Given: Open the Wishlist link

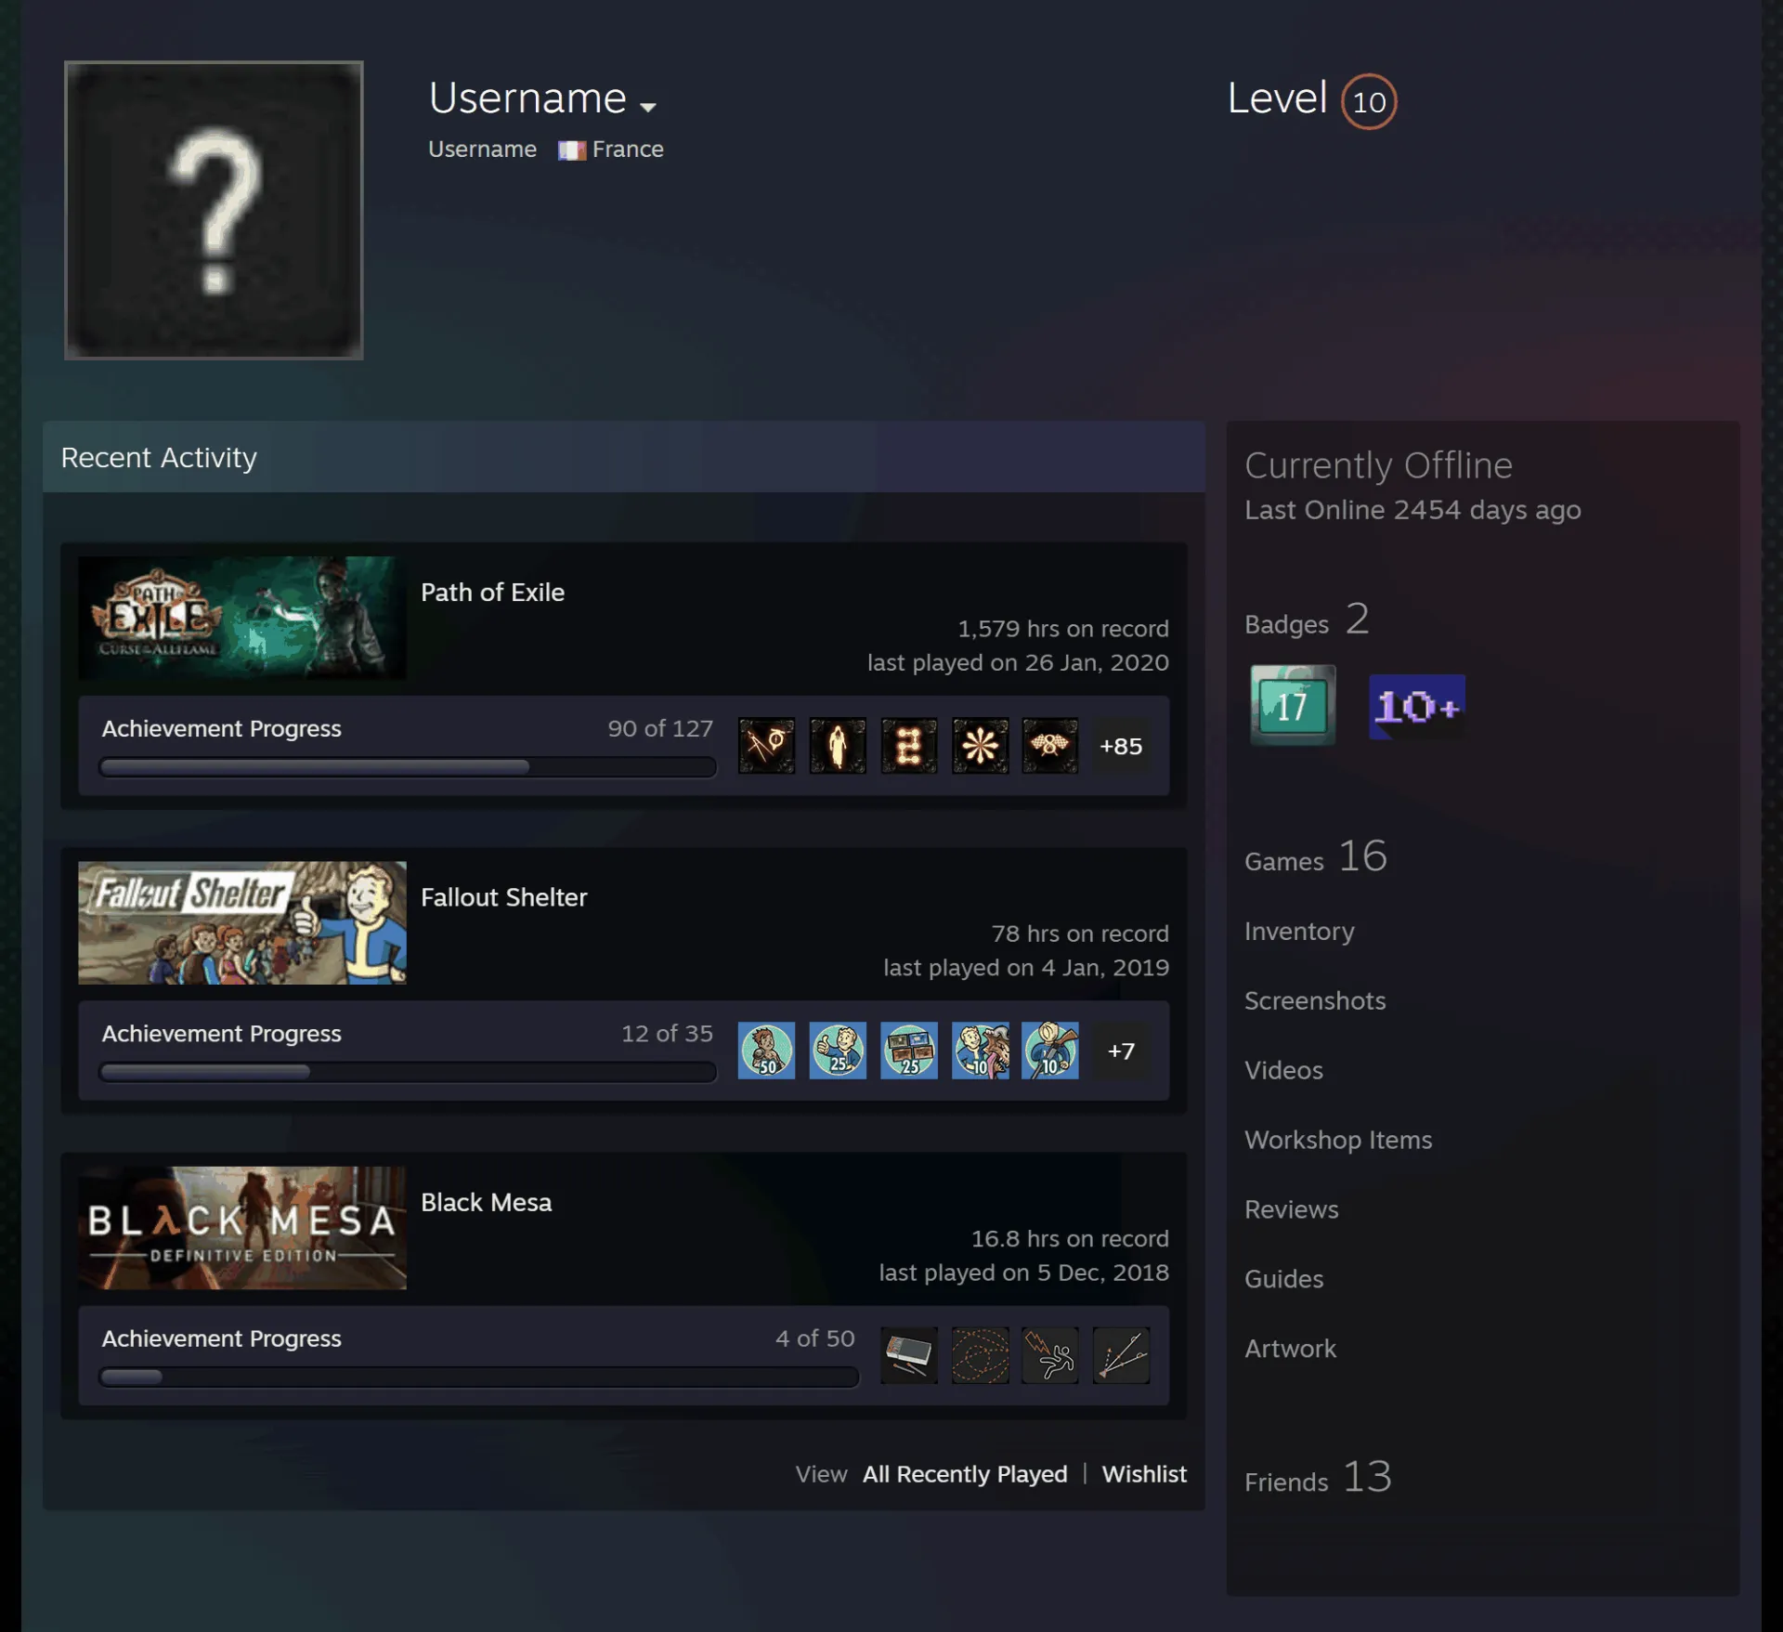Looking at the screenshot, I should [x=1144, y=1474].
